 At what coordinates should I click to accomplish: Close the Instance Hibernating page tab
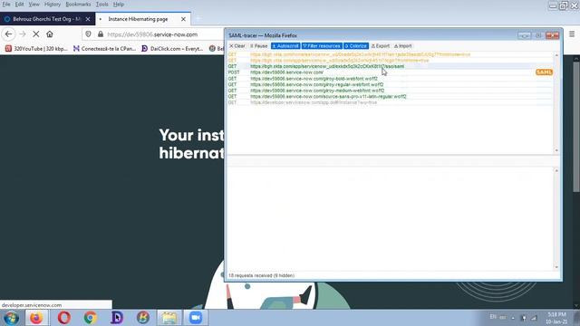183,19
